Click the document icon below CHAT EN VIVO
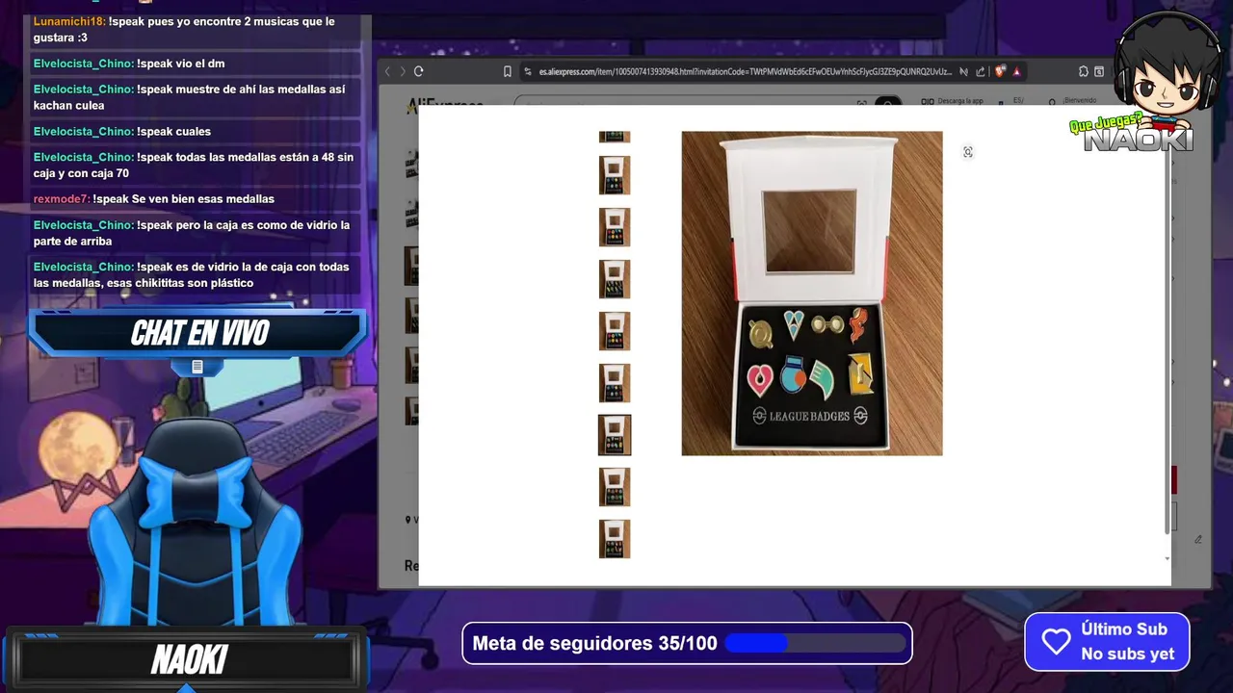Screen dimensions: 1233x693 point(197,367)
